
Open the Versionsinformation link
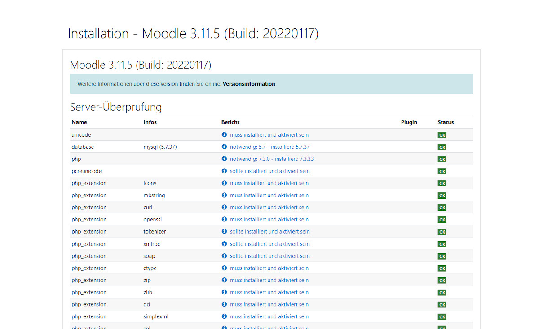[249, 84]
